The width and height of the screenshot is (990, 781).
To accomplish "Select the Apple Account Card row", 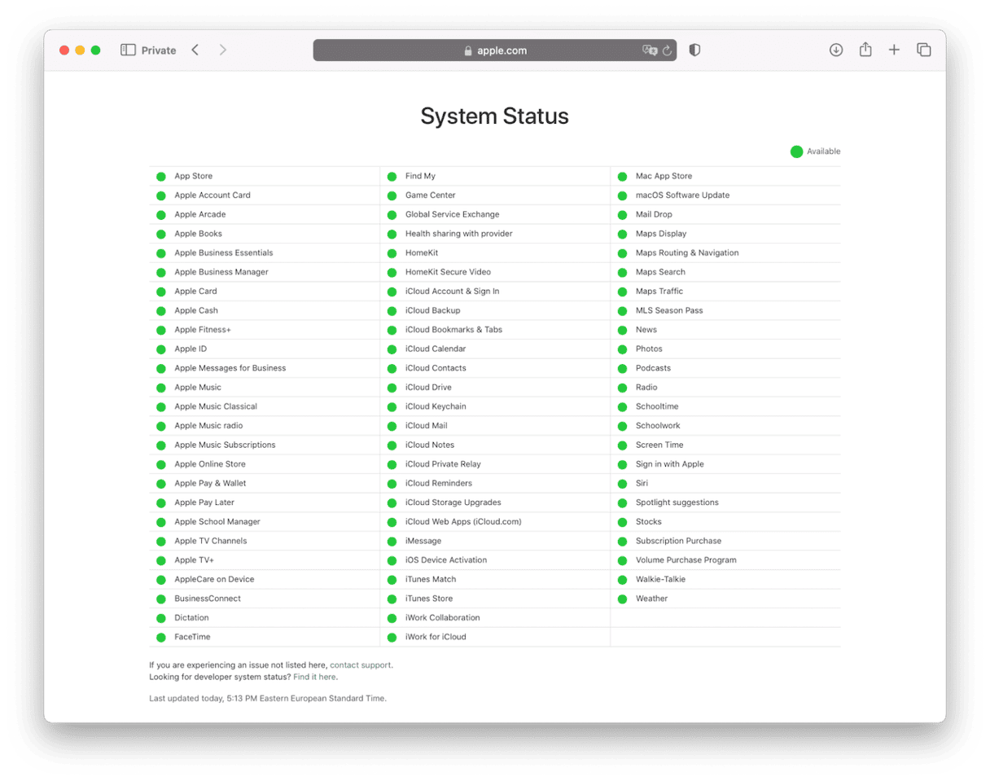I will coord(265,195).
